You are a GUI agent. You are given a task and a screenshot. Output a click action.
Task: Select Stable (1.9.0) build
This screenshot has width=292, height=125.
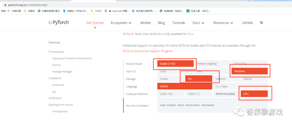coord(175,64)
